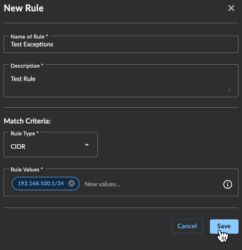Click the Description textarea resize handle
This screenshot has width=242, height=250.
[229, 90]
